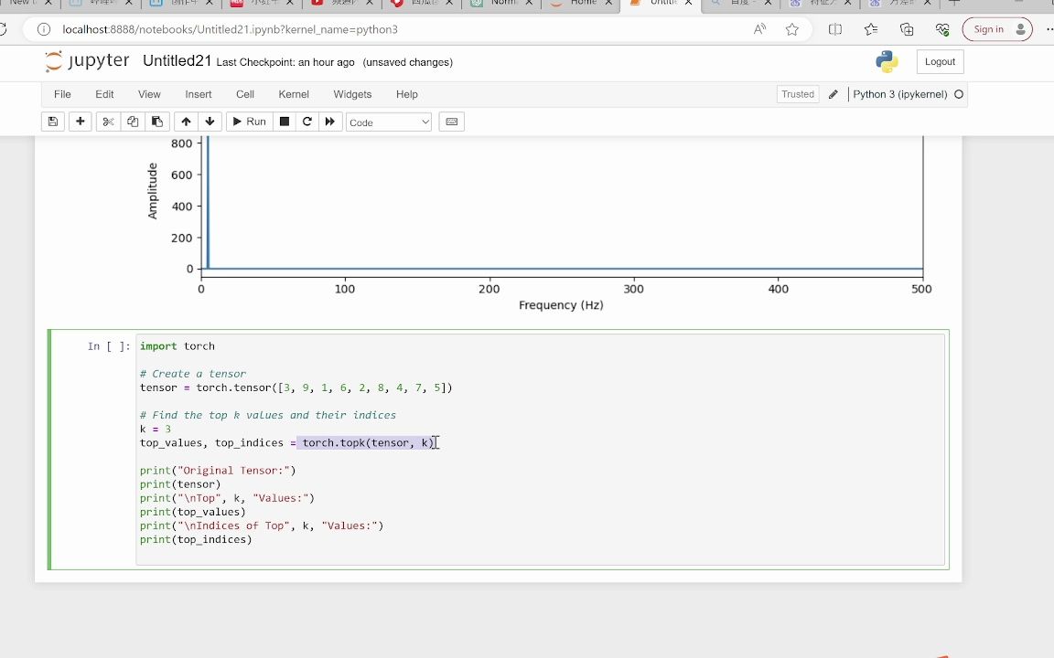This screenshot has height=658, width=1054.
Task: Click the Jupyter logo
Action: 87,61
